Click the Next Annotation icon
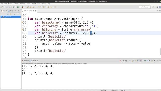Viewport: 161px width, 91px height. (39, 7)
